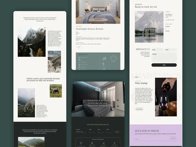Click the SEND button in Message Us form
This screenshot has height=147, width=196.
(164, 65)
